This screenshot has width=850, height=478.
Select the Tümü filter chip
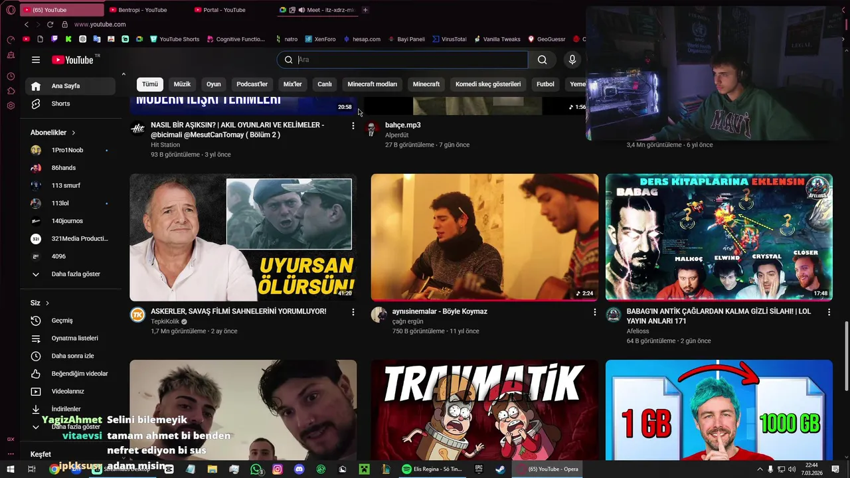click(150, 84)
